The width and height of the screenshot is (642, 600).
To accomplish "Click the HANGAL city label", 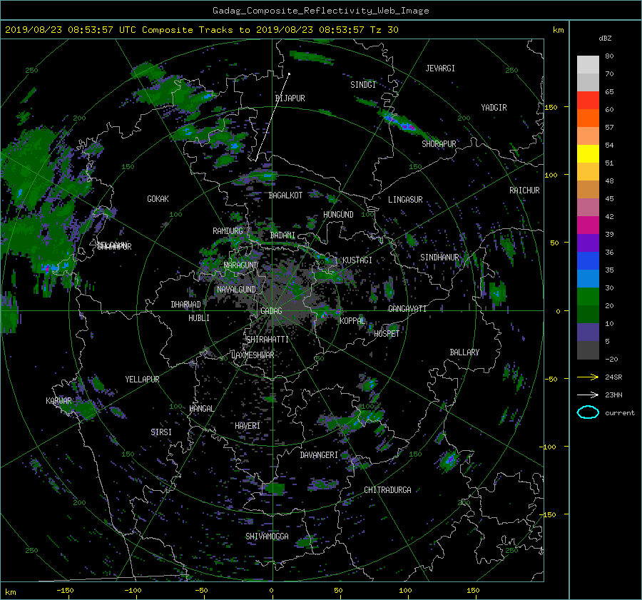I will tap(201, 409).
